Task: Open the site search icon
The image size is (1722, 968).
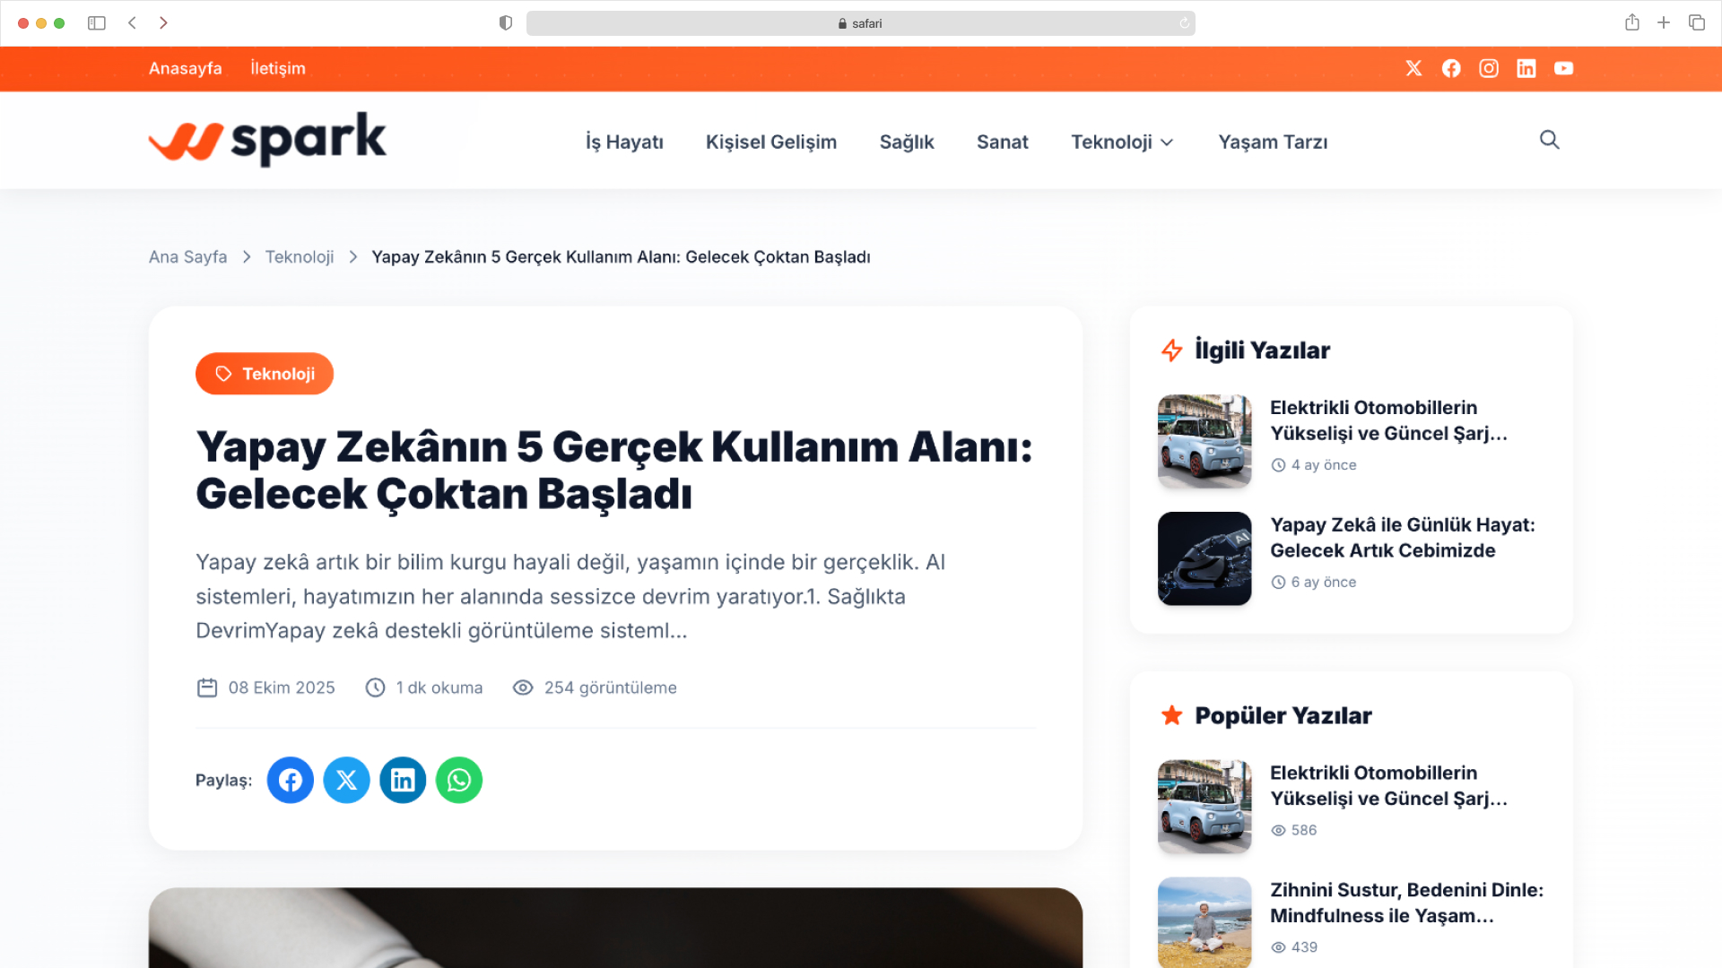Action: tap(1550, 140)
